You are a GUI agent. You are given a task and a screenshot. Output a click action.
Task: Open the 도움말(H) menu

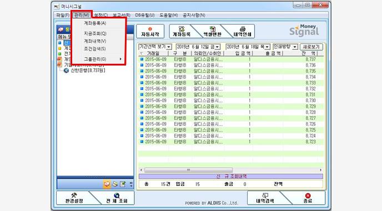[x=169, y=15]
